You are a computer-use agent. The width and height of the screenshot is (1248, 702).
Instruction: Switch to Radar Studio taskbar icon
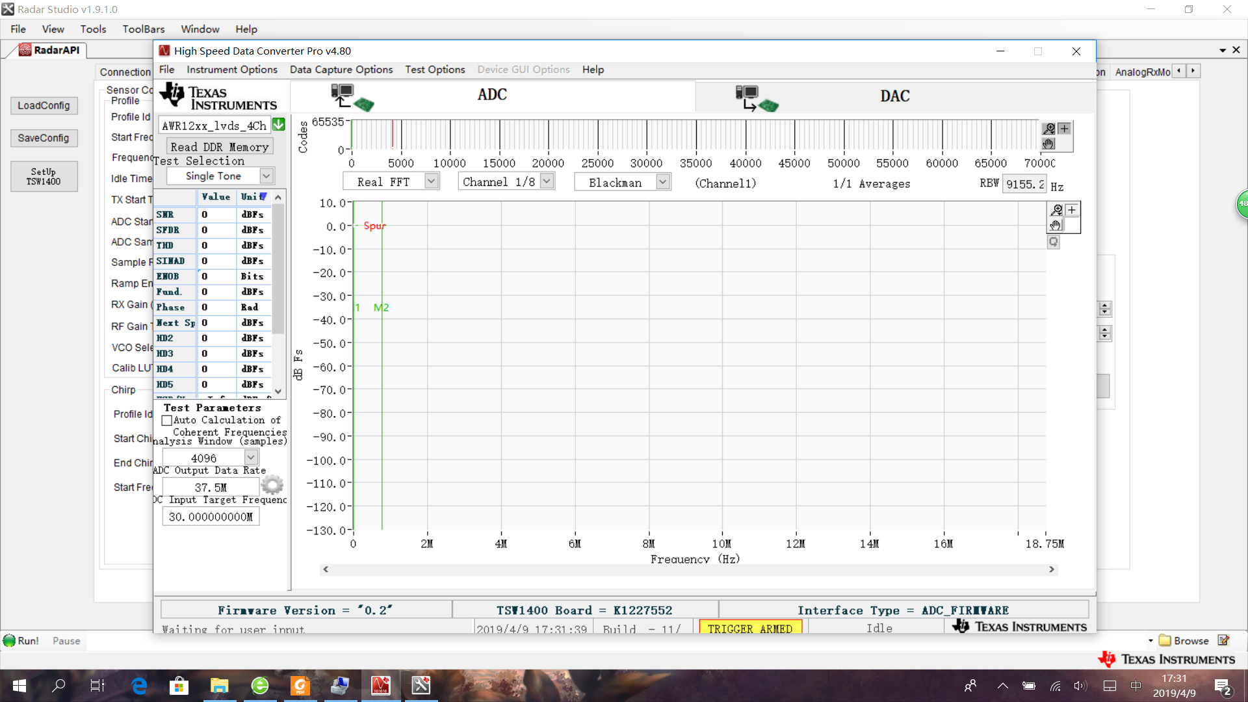coord(421,686)
